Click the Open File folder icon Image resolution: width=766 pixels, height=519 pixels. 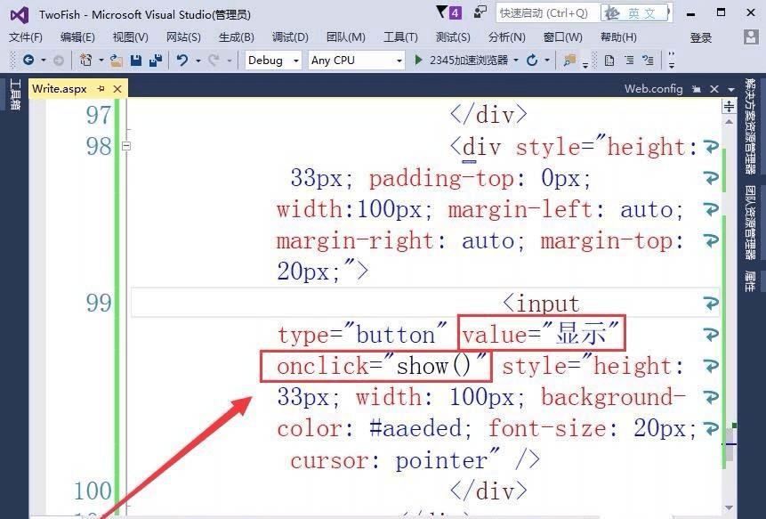117,61
